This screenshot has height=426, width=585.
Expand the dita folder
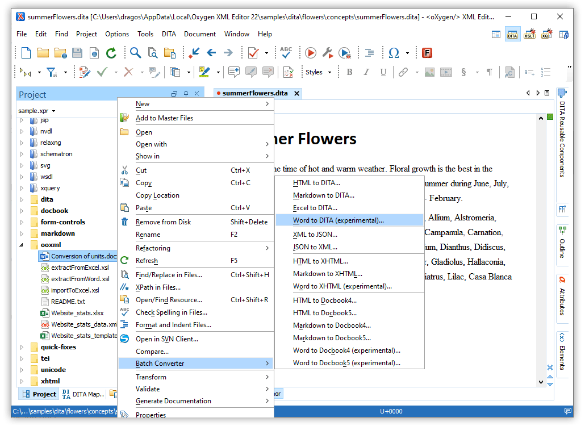[x=22, y=199]
